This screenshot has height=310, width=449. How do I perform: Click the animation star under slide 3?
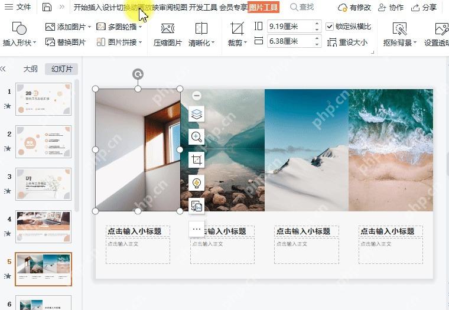(x=8, y=191)
